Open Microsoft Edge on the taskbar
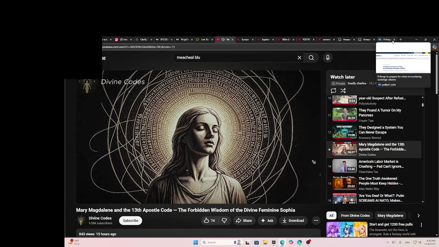Image resolution: width=439 pixels, height=247 pixels. pos(282,242)
